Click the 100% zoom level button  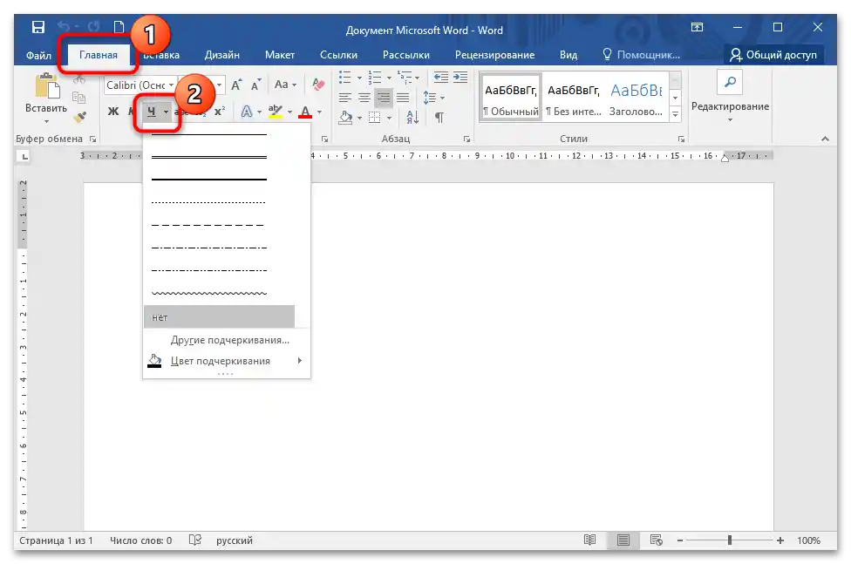click(x=808, y=540)
